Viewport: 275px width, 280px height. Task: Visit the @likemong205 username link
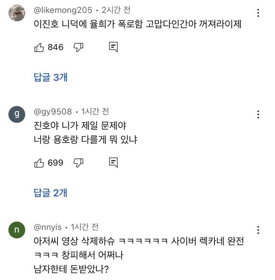click(x=63, y=10)
